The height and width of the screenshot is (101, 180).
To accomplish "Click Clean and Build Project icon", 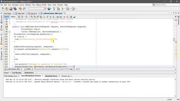I will 58,9.
